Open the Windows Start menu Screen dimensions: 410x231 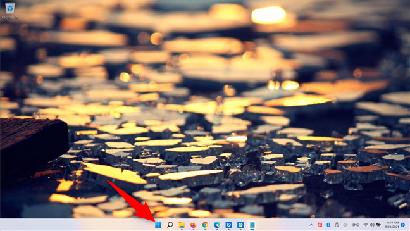(158, 225)
